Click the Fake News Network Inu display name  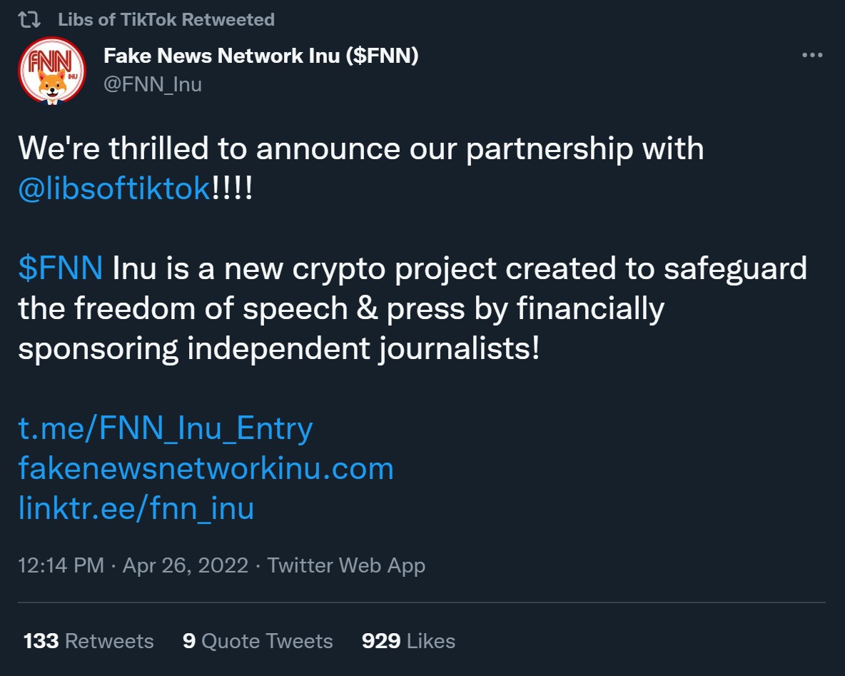pos(260,56)
